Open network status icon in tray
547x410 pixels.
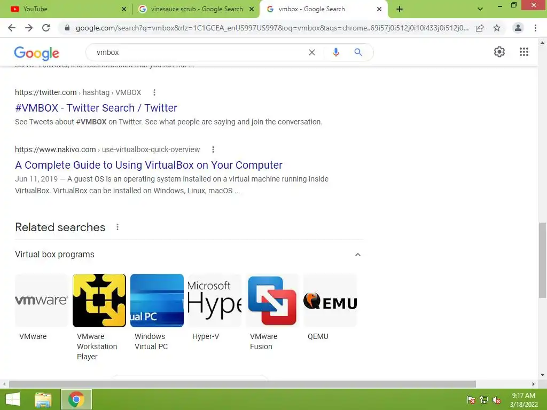point(484,400)
